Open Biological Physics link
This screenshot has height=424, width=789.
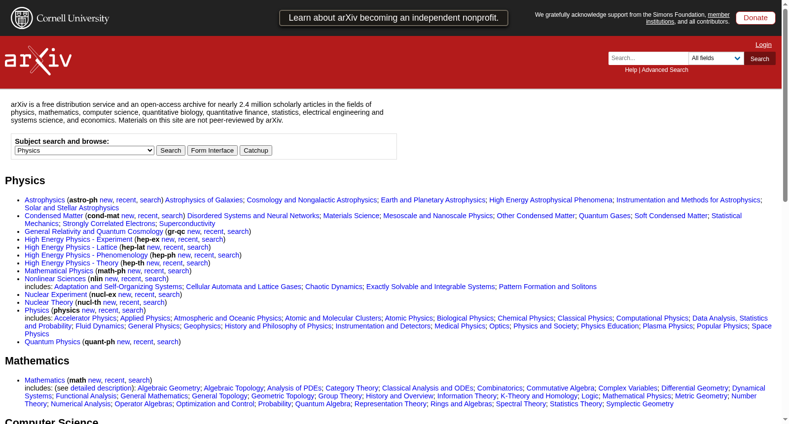(465, 318)
